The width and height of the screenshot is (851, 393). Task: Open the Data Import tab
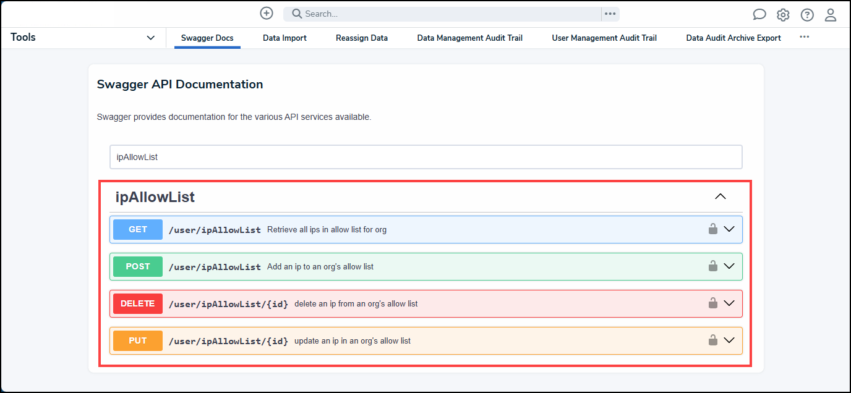284,38
